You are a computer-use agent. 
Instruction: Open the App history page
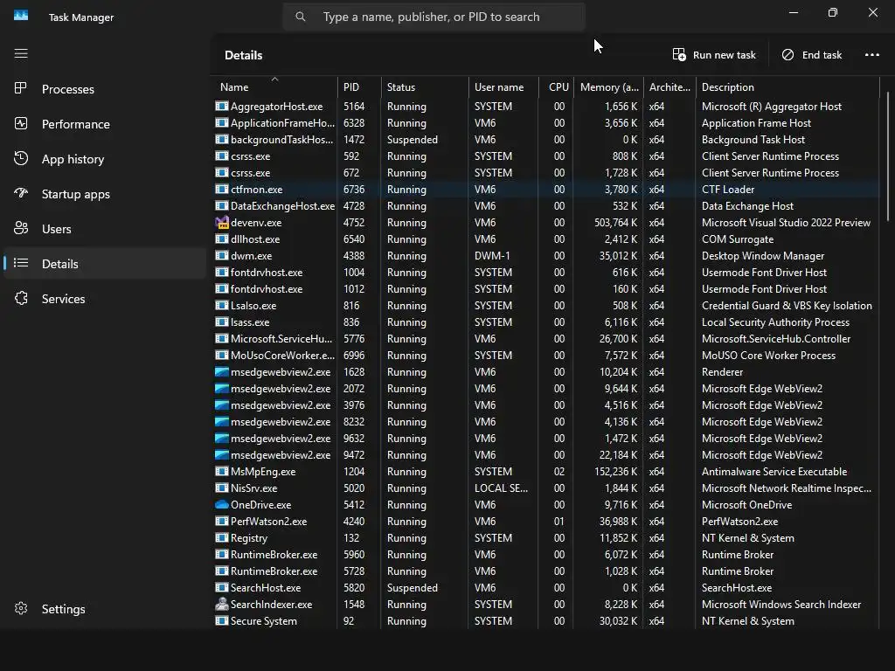pos(105,159)
